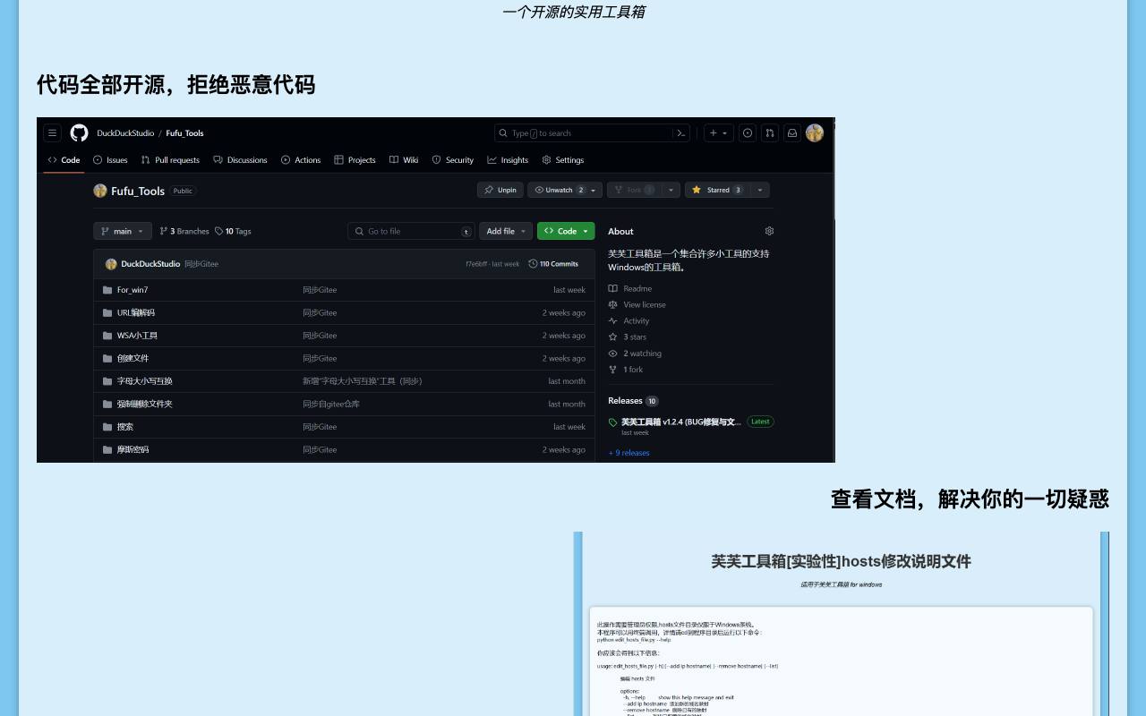
Task: Click the fork icon next to 1 fork
Action: tap(613, 370)
